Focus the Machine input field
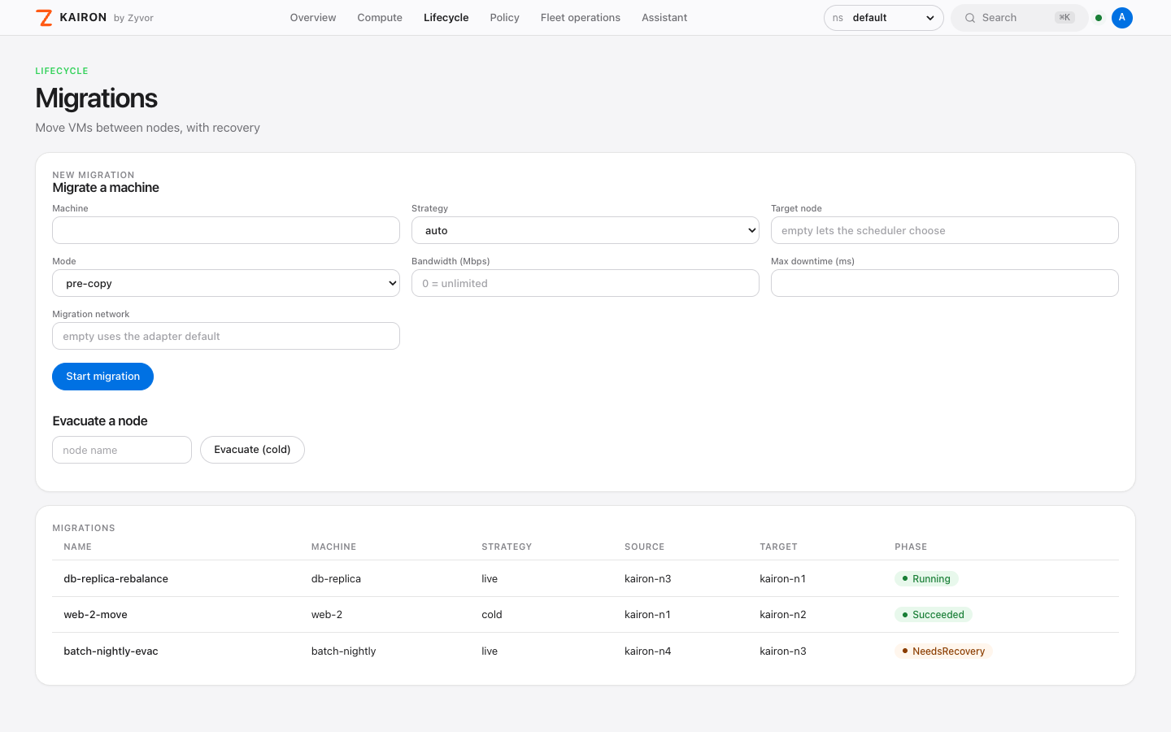Image resolution: width=1171 pixels, height=732 pixels. click(226, 230)
